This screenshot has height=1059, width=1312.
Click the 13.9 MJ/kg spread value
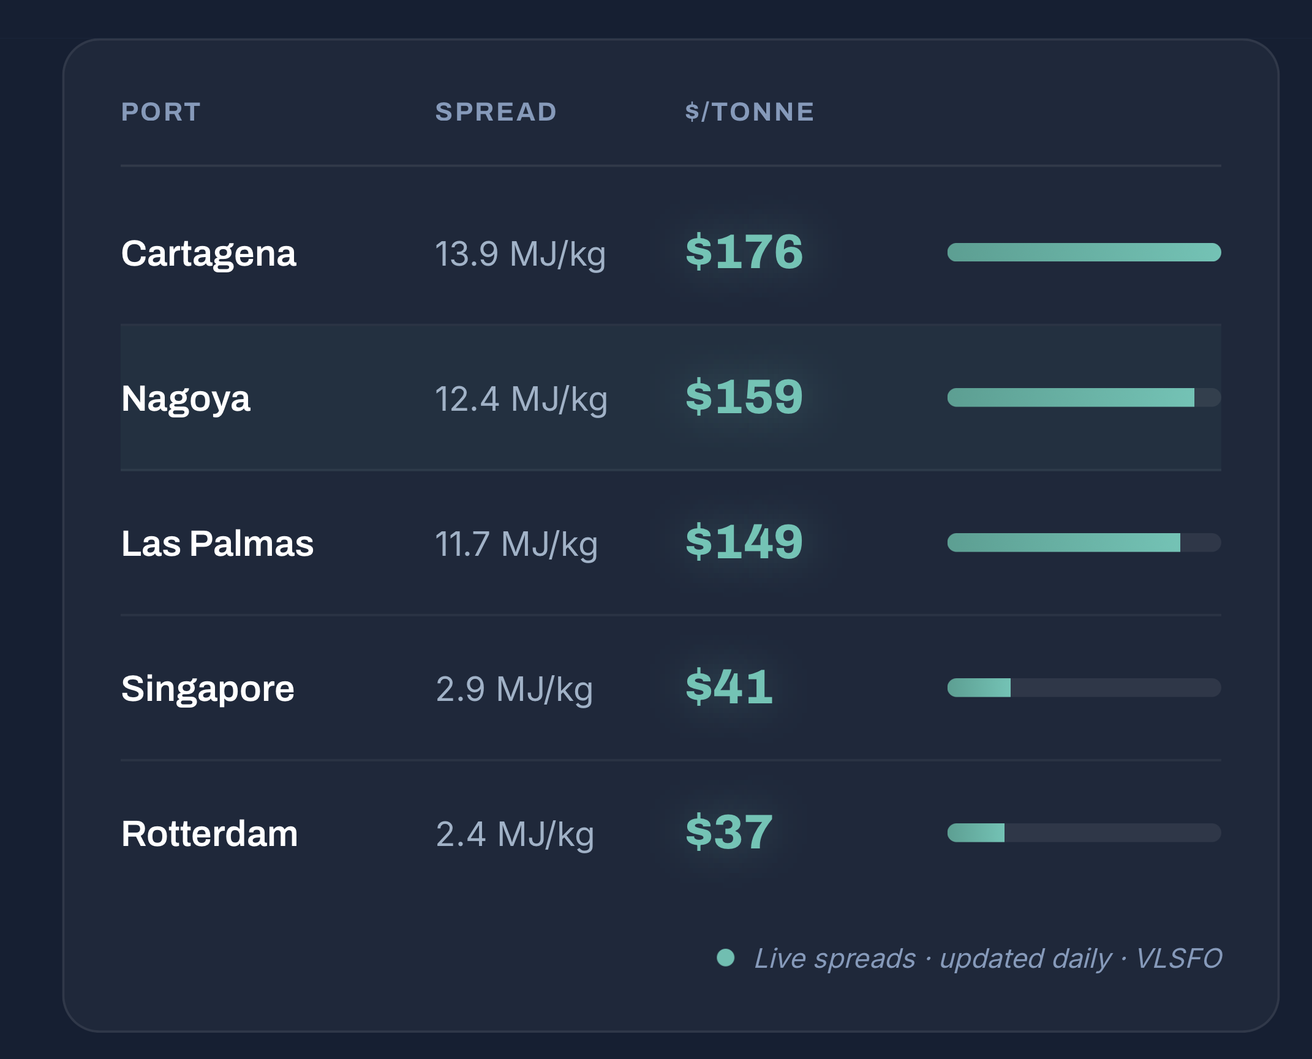520,254
